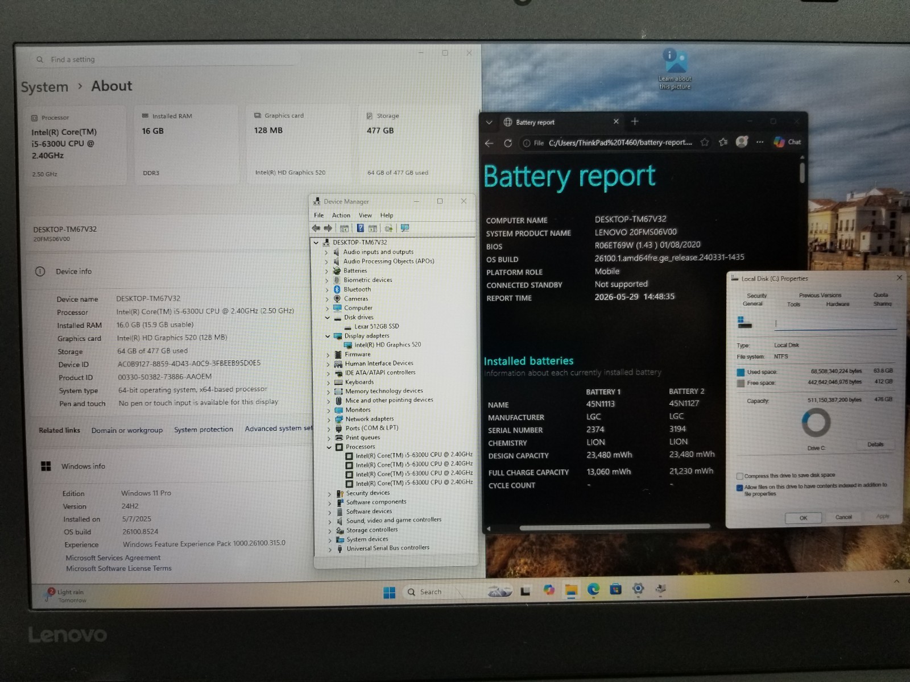Viewport: 910px width, 682px height.
Task: Open System protection link
Action: click(x=204, y=430)
